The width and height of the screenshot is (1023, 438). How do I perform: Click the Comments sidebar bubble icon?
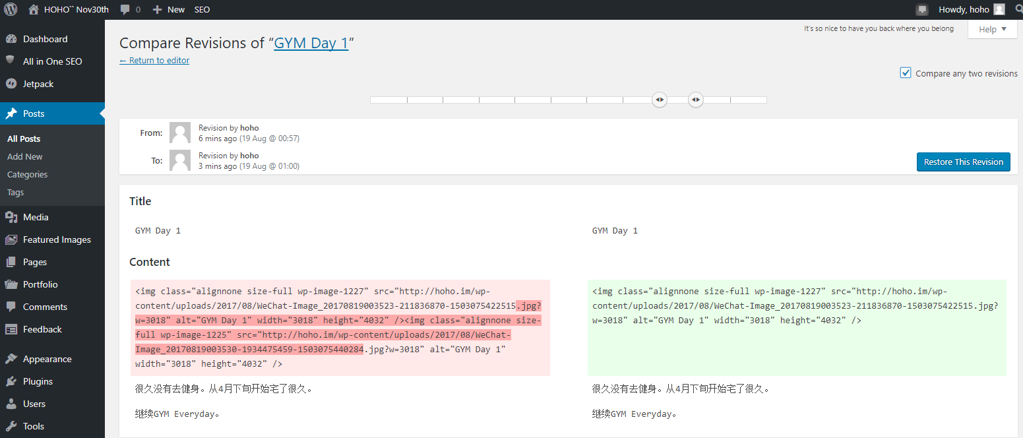[11, 307]
